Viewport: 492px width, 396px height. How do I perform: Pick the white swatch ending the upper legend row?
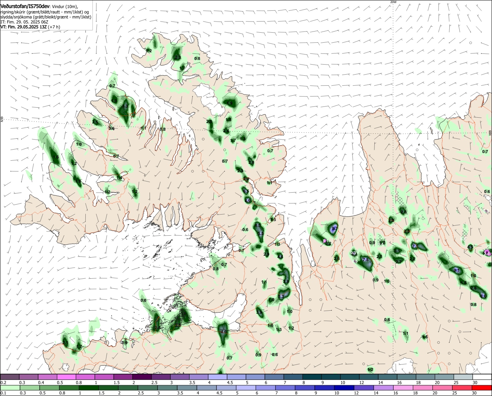482,377
